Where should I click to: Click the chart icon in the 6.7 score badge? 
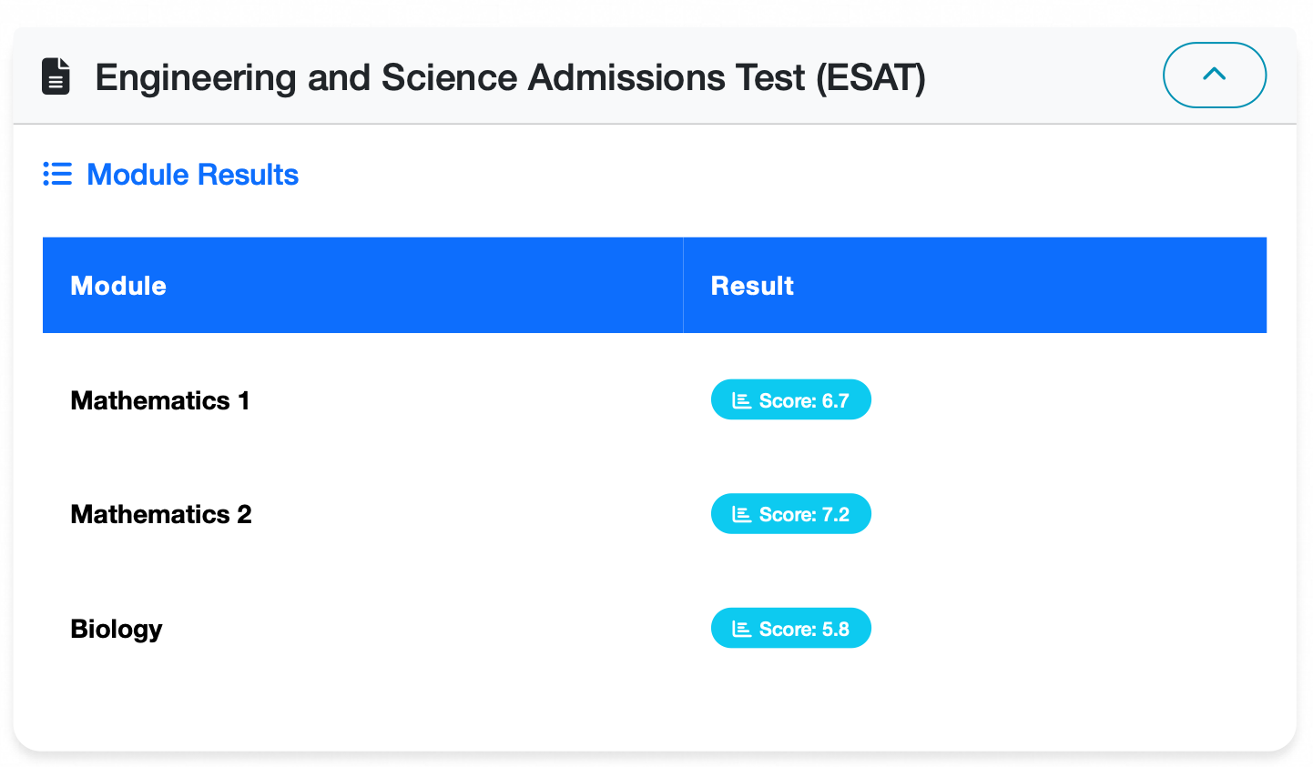click(x=742, y=400)
